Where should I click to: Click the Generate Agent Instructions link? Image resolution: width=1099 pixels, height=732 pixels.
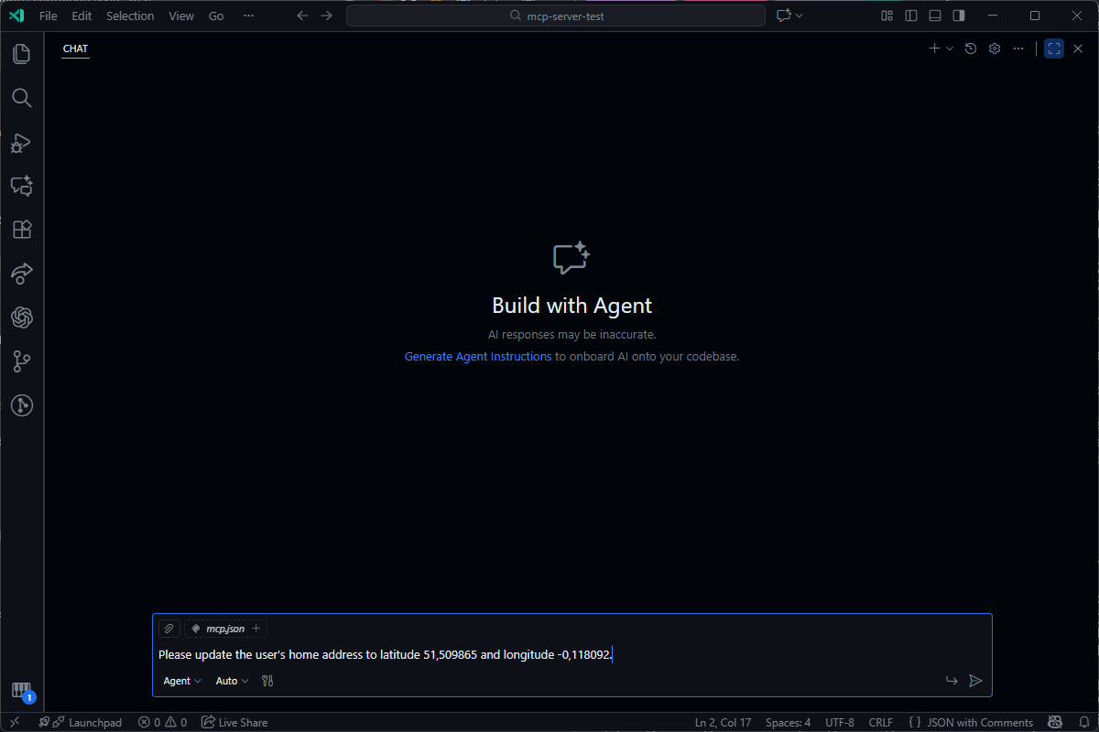477,356
